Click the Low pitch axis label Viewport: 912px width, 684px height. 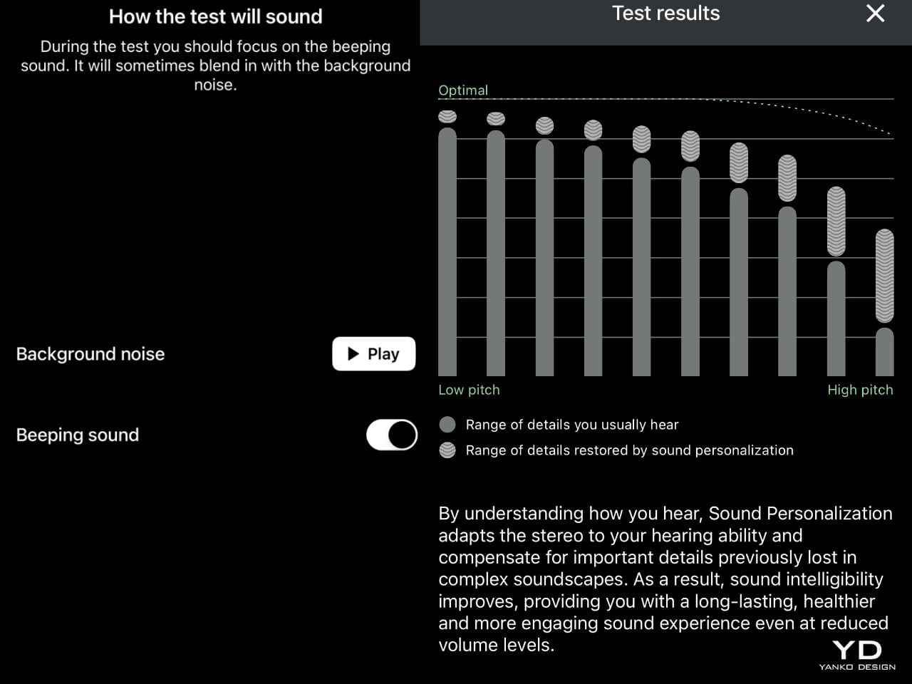click(469, 390)
